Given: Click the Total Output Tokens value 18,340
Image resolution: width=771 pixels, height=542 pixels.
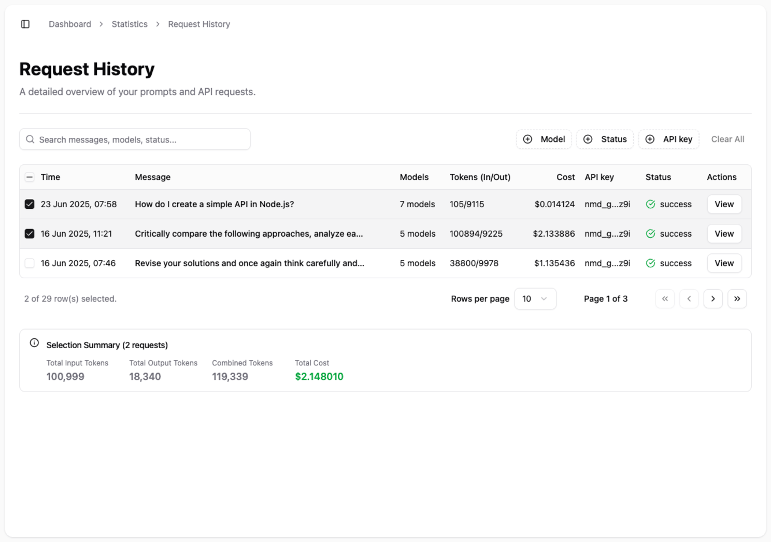Looking at the screenshot, I should (x=145, y=377).
